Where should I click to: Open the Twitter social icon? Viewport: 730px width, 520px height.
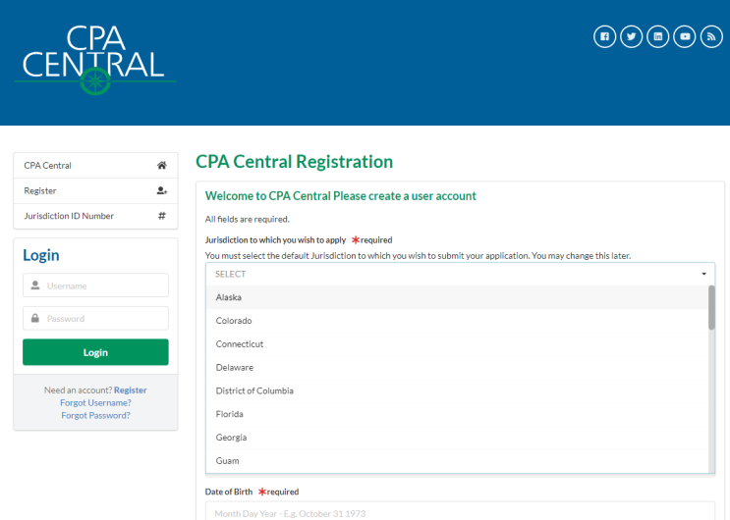click(x=631, y=36)
